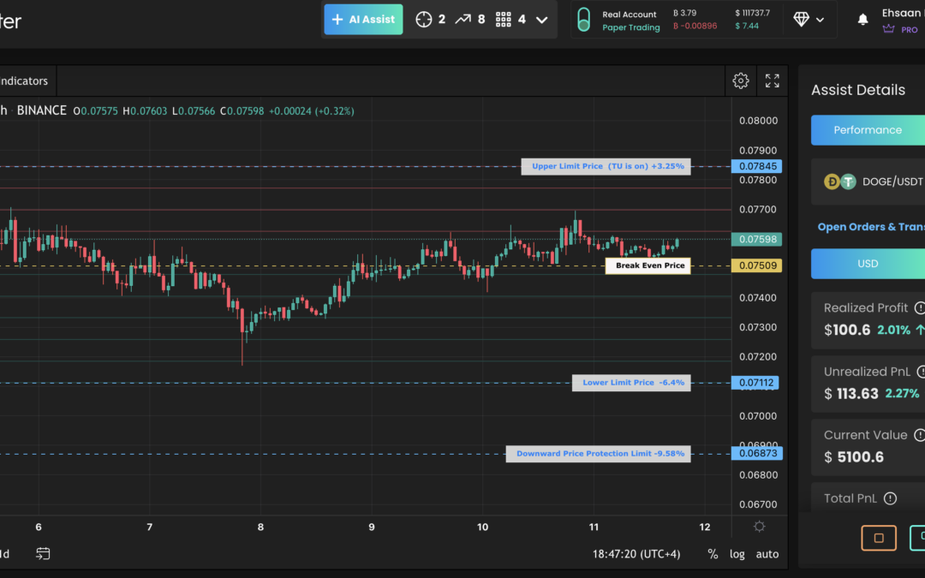Screen dimensions: 925x578
Task: Click the orange stop square button
Action: coord(878,538)
